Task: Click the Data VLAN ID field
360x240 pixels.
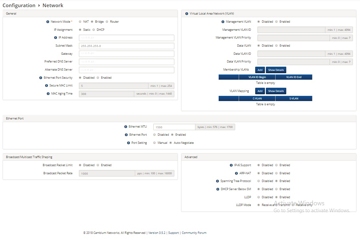Action: point(291,54)
